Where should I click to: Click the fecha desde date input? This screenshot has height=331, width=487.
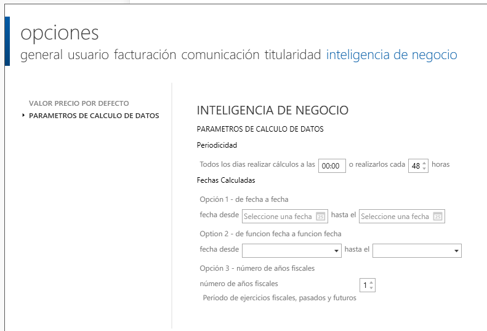(x=279, y=217)
